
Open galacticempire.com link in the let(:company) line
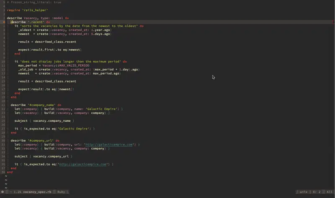coord(109,145)
